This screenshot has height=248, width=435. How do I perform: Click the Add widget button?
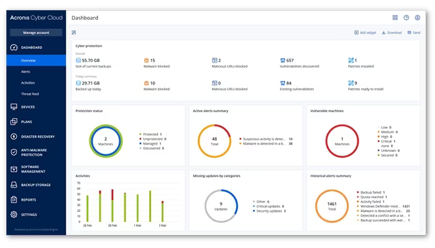point(365,33)
